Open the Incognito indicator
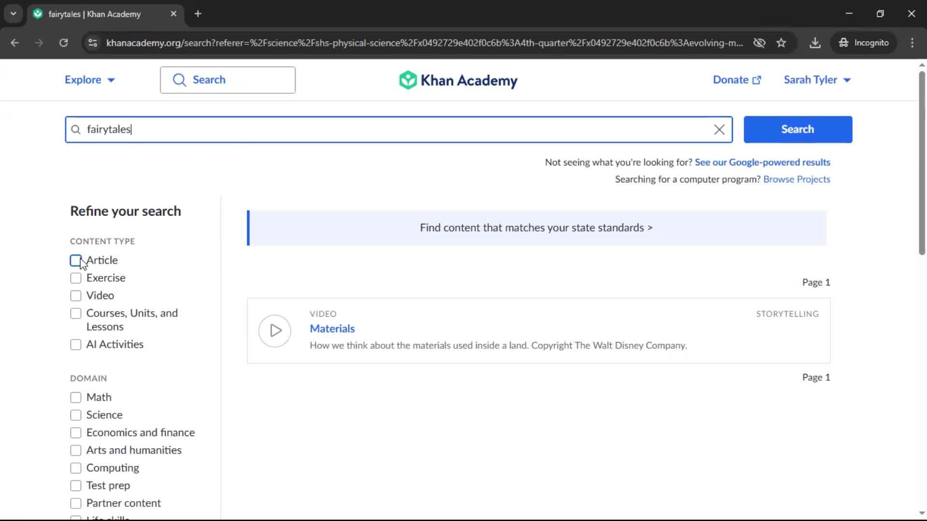 [864, 43]
